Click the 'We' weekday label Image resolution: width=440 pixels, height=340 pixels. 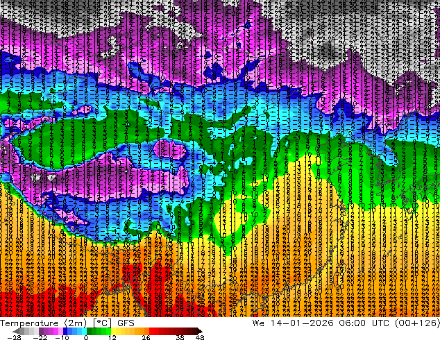[258, 323]
